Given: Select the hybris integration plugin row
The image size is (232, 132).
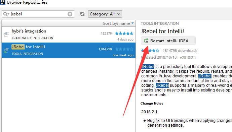Looking at the screenshot, I should (69, 35).
